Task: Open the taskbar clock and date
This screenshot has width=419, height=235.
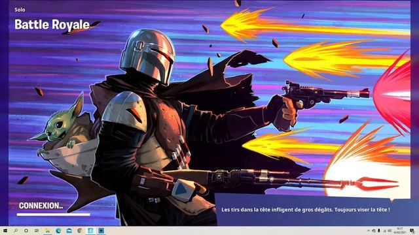Action: (x=400, y=230)
